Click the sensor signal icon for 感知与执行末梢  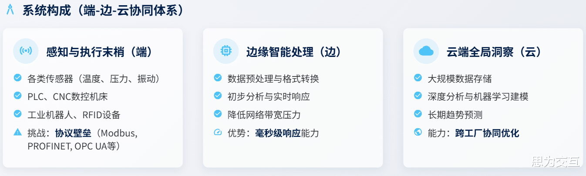[26, 51]
